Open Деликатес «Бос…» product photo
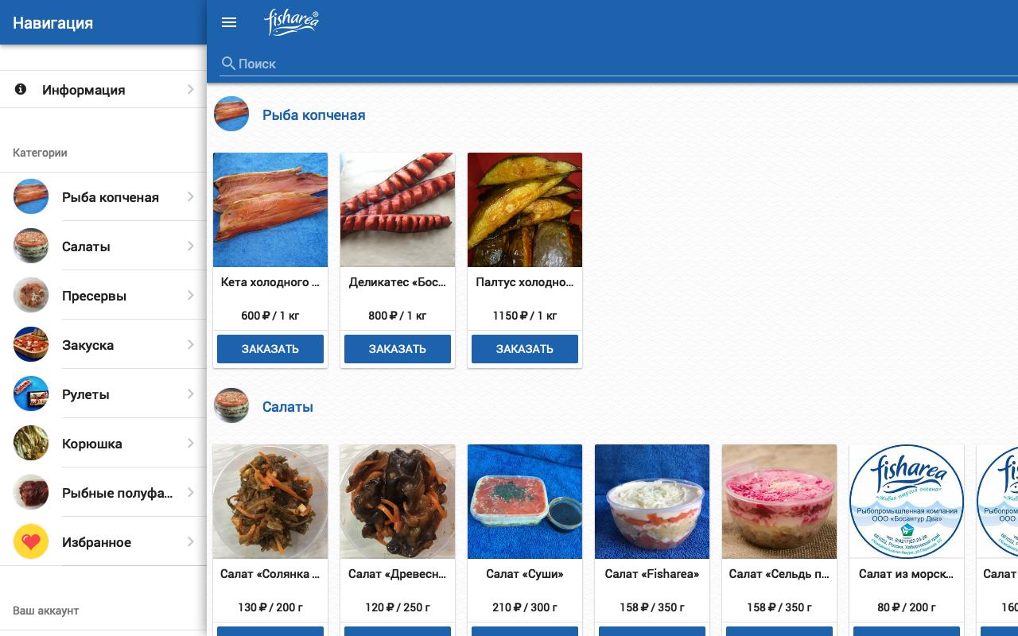Viewport: 1018px width, 636px height. (398, 210)
